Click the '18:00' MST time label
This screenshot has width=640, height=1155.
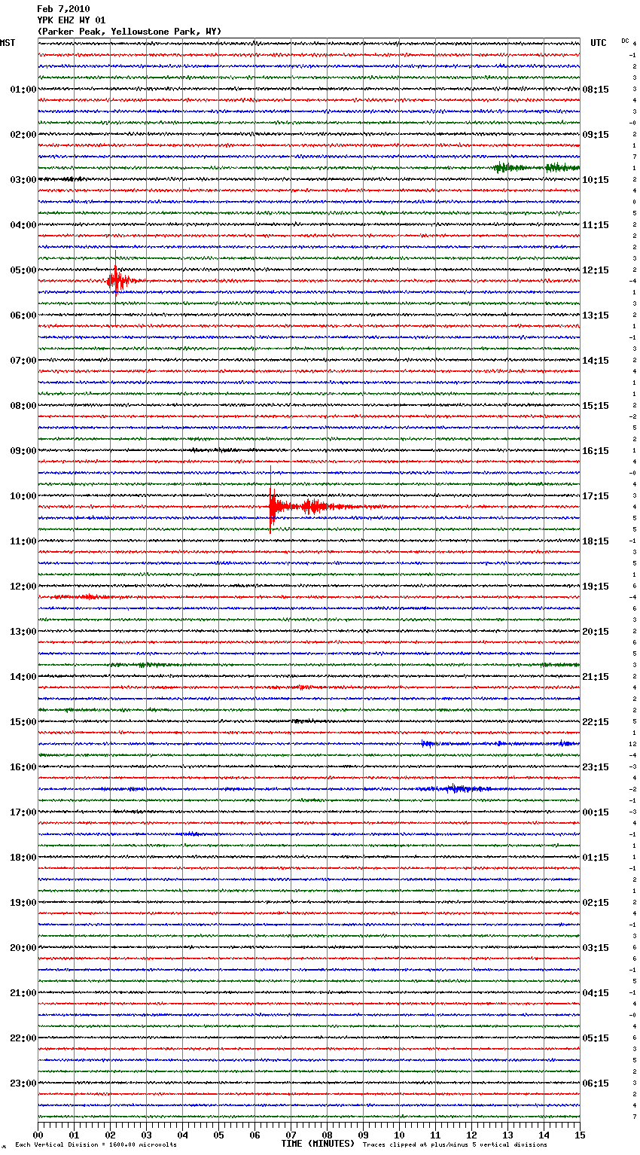click(x=23, y=858)
